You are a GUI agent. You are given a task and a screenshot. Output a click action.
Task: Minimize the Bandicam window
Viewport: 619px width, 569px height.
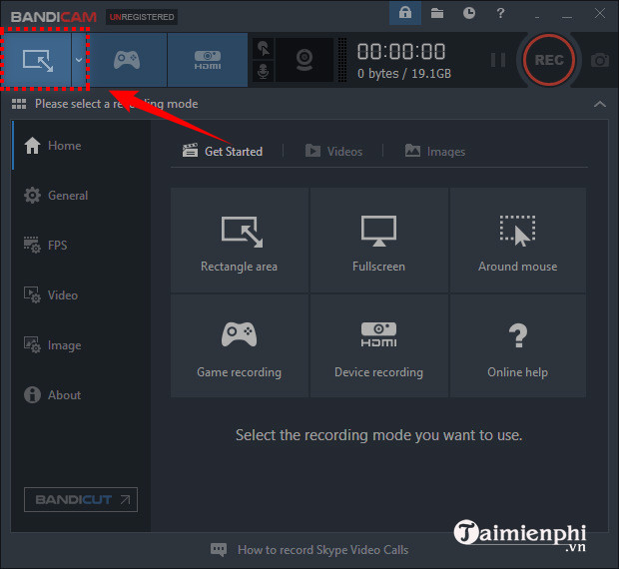(x=567, y=16)
